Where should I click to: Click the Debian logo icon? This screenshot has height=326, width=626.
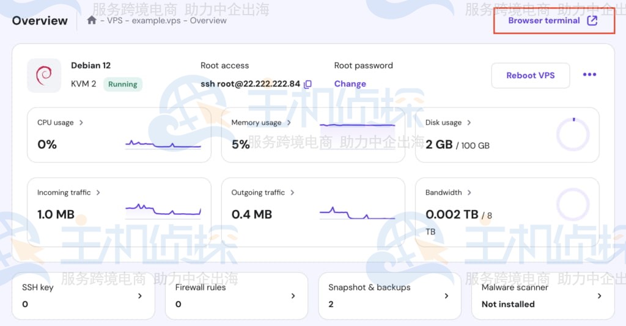pos(44,75)
